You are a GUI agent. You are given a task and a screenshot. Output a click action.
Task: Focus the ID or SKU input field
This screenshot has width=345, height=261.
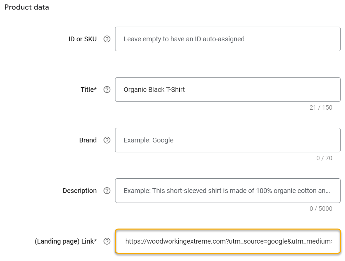point(227,39)
